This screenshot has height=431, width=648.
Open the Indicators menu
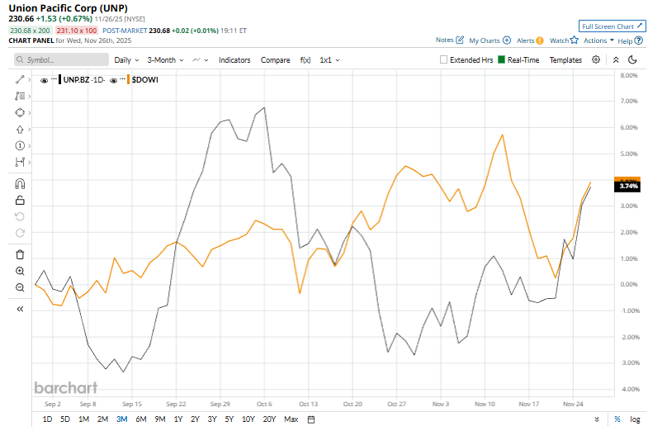click(234, 60)
